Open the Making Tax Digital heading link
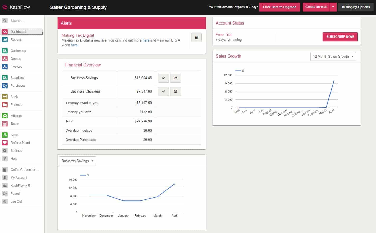Image resolution: width=376 pixels, height=233 pixels. pyautogui.click(x=78, y=35)
